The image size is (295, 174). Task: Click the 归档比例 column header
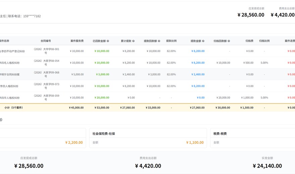click(x=264, y=41)
